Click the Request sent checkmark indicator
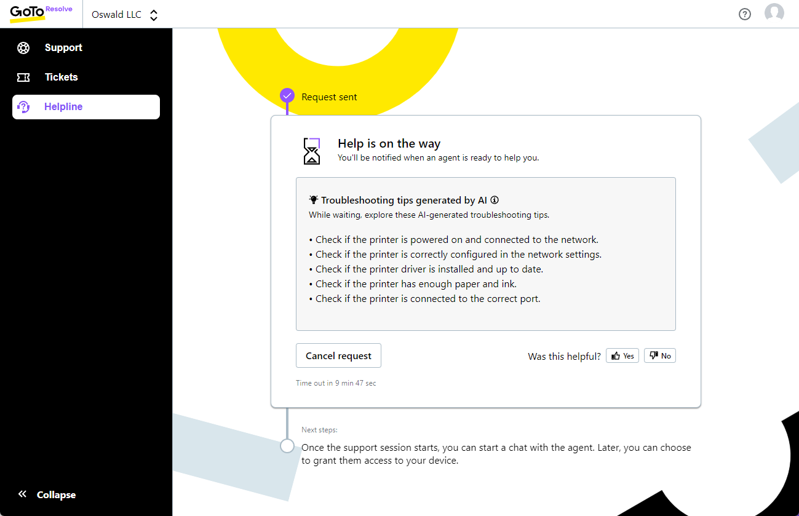The width and height of the screenshot is (799, 516). click(287, 96)
